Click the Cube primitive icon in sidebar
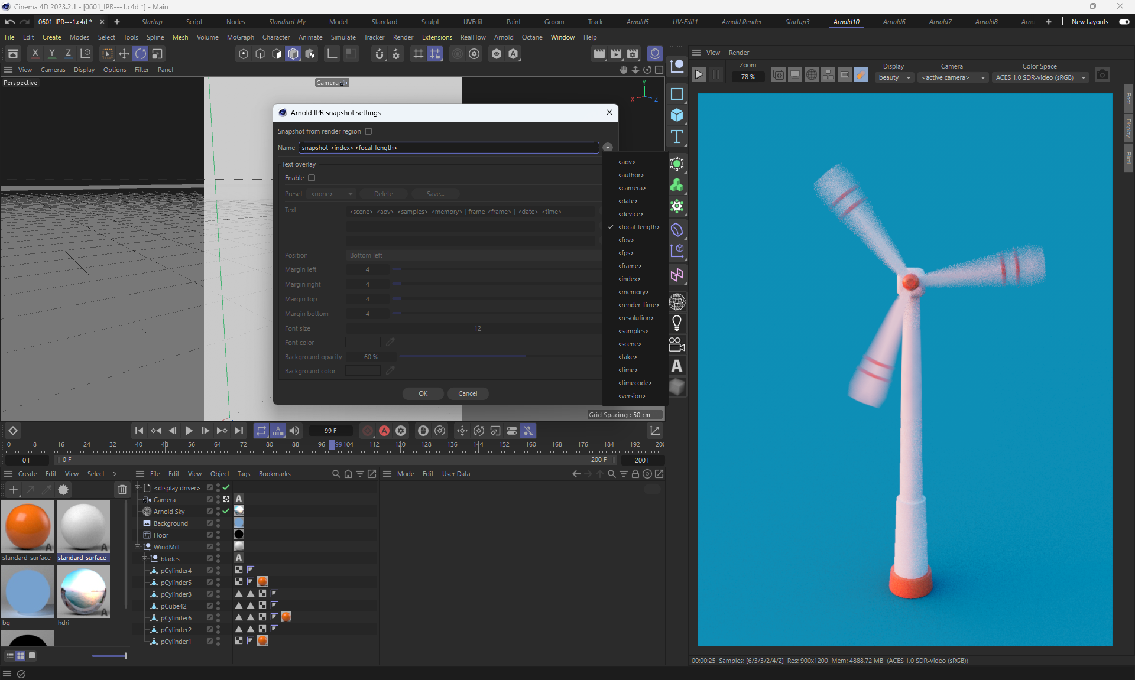The height and width of the screenshot is (680, 1135). [x=677, y=115]
